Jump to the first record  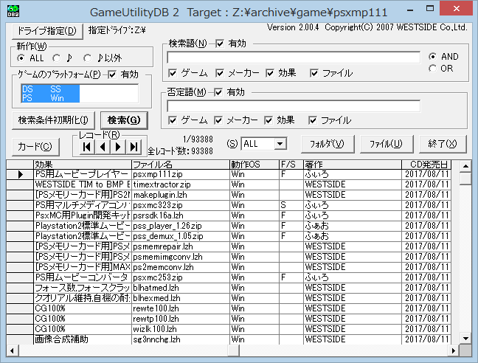88,146
